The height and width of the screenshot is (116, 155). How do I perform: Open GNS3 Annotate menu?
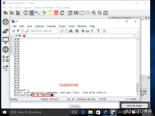tap(49, 8)
